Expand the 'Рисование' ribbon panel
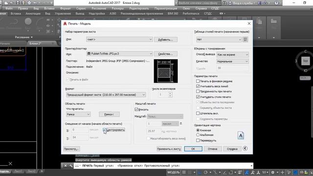Viewport: 313px width, 176px height. [24, 37]
